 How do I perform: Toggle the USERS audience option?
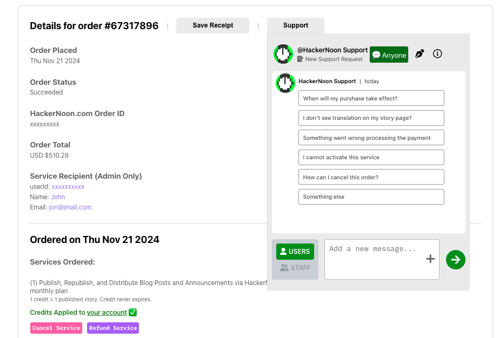point(295,252)
